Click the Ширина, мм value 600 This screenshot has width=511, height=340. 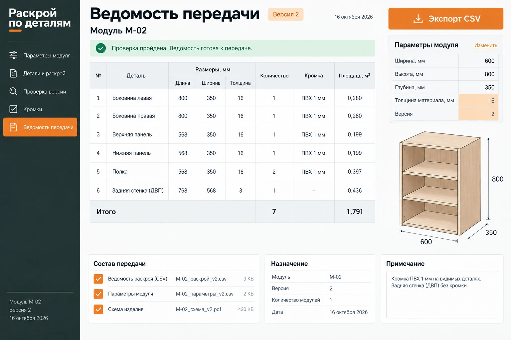(x=489, y=61)
